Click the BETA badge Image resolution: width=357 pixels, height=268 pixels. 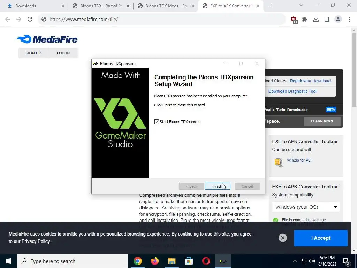331,110
